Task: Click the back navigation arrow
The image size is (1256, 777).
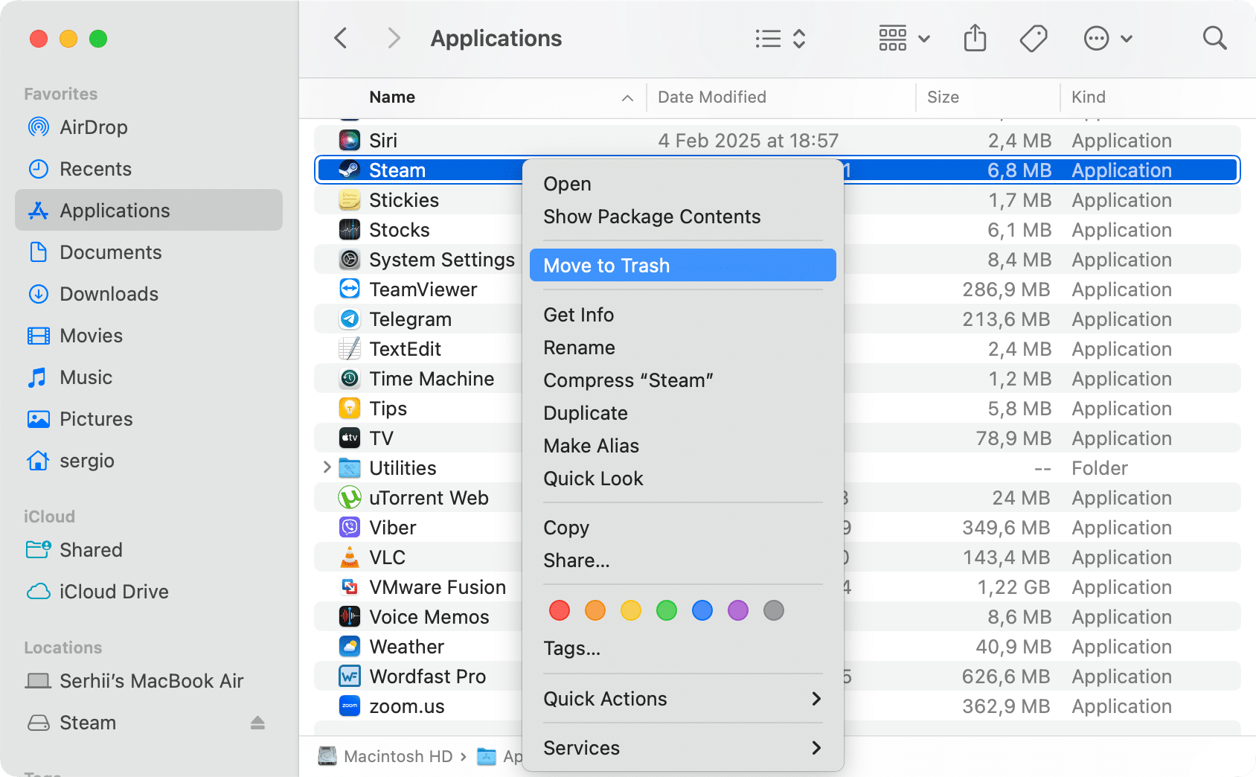Action: click(x=340, y=37)
